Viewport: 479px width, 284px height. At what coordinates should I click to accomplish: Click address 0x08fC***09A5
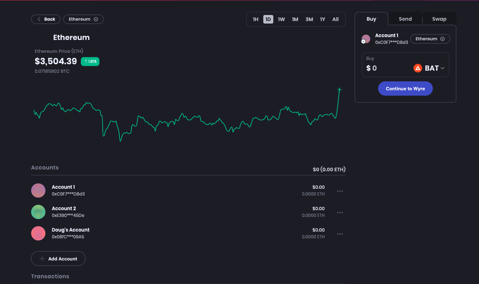point(68,237)
